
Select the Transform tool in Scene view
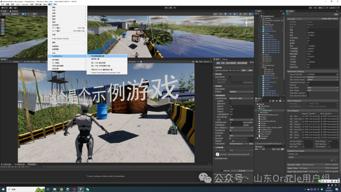(x=3, y=34)
